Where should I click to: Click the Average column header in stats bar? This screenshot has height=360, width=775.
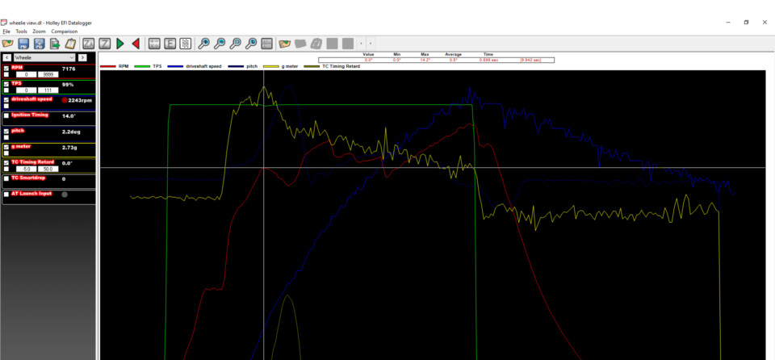[453, 54]
